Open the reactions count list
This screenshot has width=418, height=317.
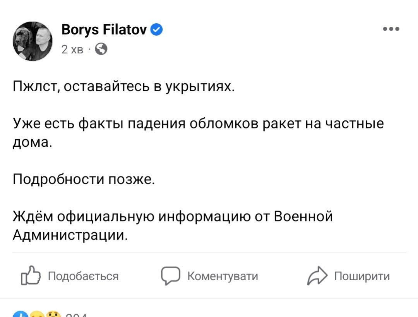76,315
